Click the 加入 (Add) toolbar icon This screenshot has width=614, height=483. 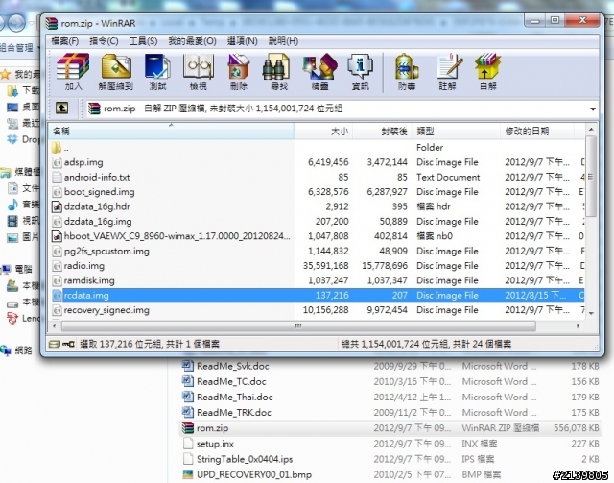pyautogui.click(x=73, y=72)
